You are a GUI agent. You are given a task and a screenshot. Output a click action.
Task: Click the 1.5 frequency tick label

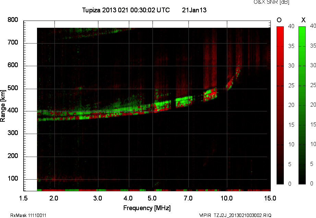point(23,198)
